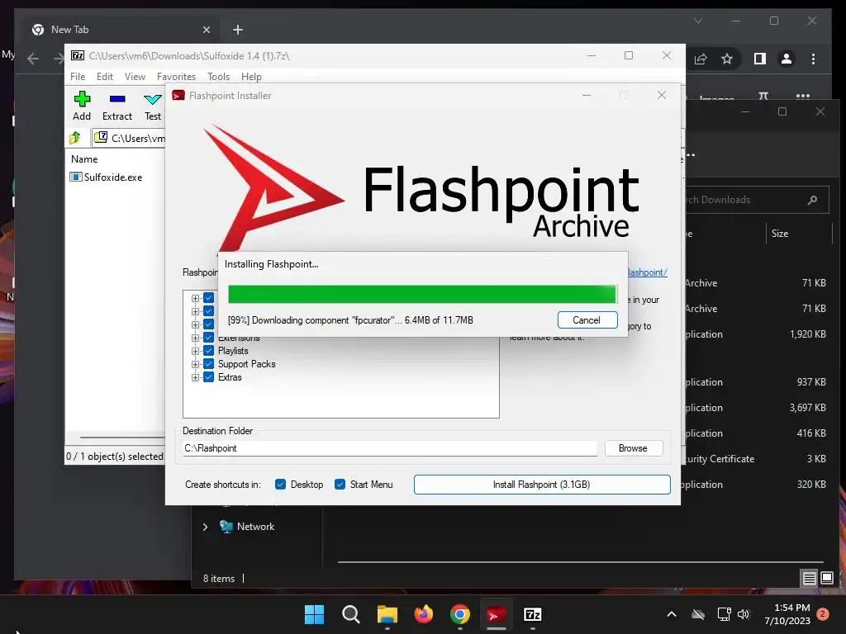846x634 pixels.
Task: Select Sulfoxide.exe in 7-Zip file list
Action: pyautogui.click(x=107, y=177)
